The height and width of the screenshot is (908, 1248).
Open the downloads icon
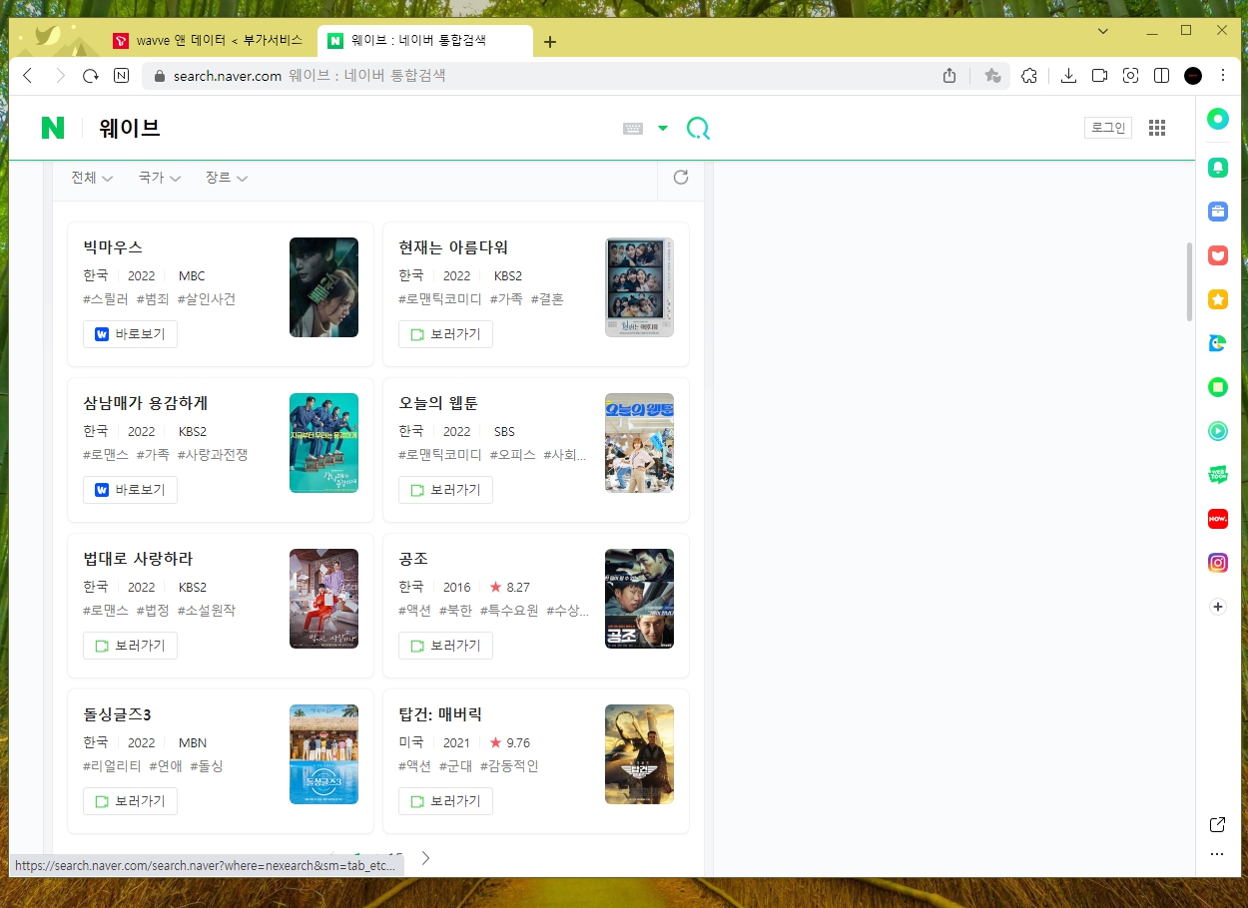pos(1067,76)
